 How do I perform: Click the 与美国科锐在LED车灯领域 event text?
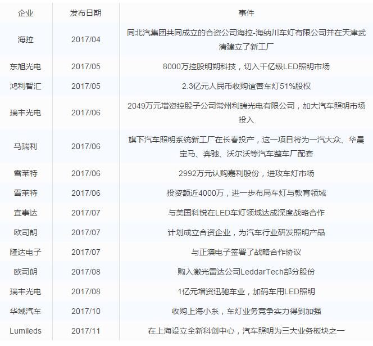tap(246, 213)
